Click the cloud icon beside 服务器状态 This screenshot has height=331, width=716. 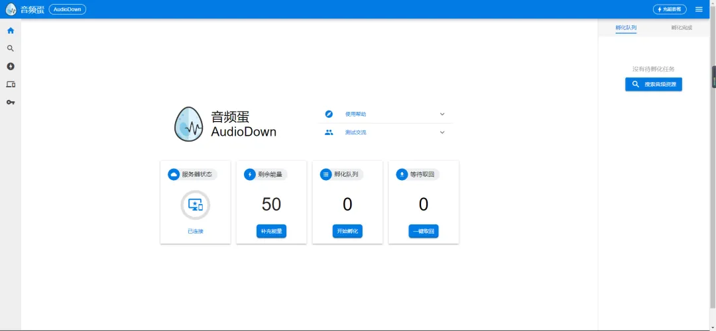point(174,174)
